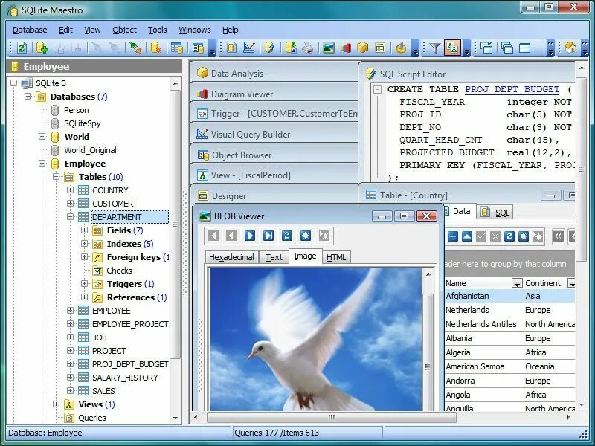Open SQL Script Editor from the toolbar lightning icon

[x=270, y=48]
